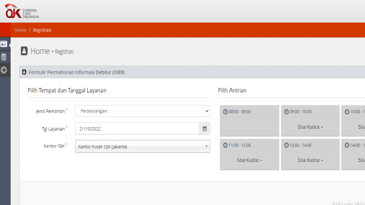Click the icon in the Formulir IDEB panel header

click(x=24, y=72)
